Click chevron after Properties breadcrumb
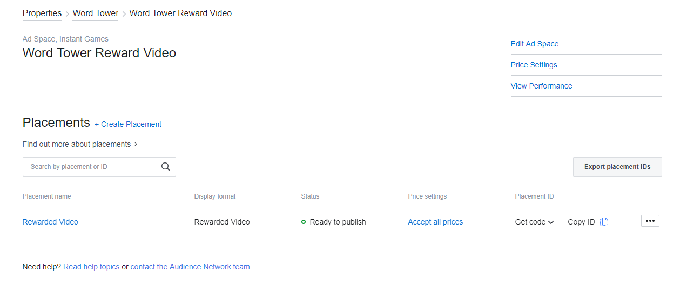This screenshot has width=687, height=285. pos(67,14)
